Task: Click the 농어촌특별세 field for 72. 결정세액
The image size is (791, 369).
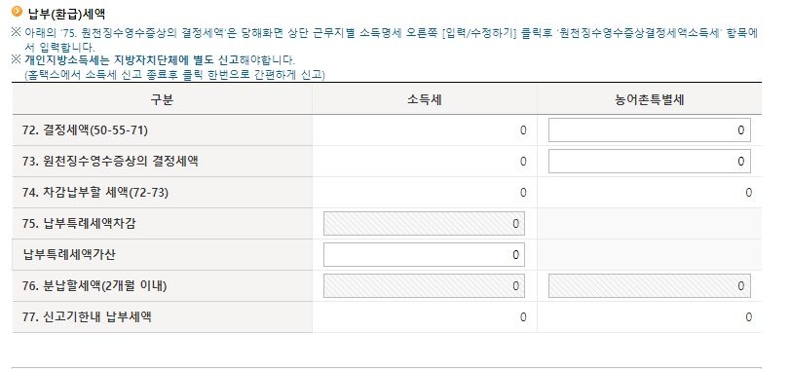Action: (649, 130)
